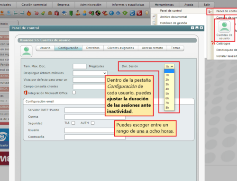
Task: Click the green user avatar beside the tabs
Action: tap(27, 51)
